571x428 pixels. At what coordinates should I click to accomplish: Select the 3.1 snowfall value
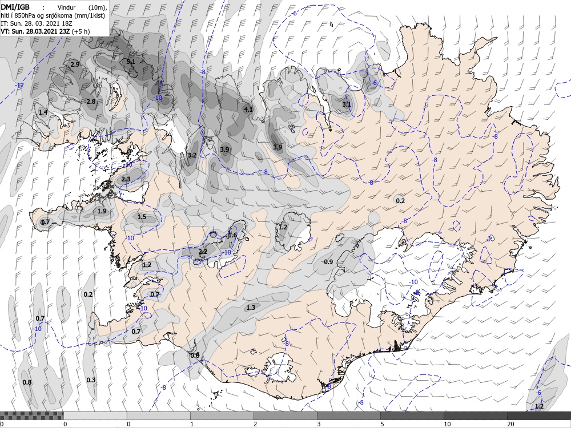point(347,104)
